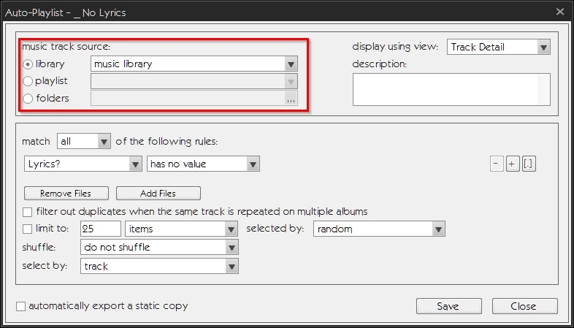Enable filter out duplicates checkbox

[28, 212]
